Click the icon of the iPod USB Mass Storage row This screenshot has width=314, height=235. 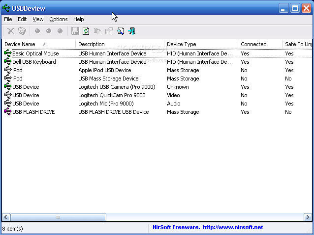click(x=7, y=78)
